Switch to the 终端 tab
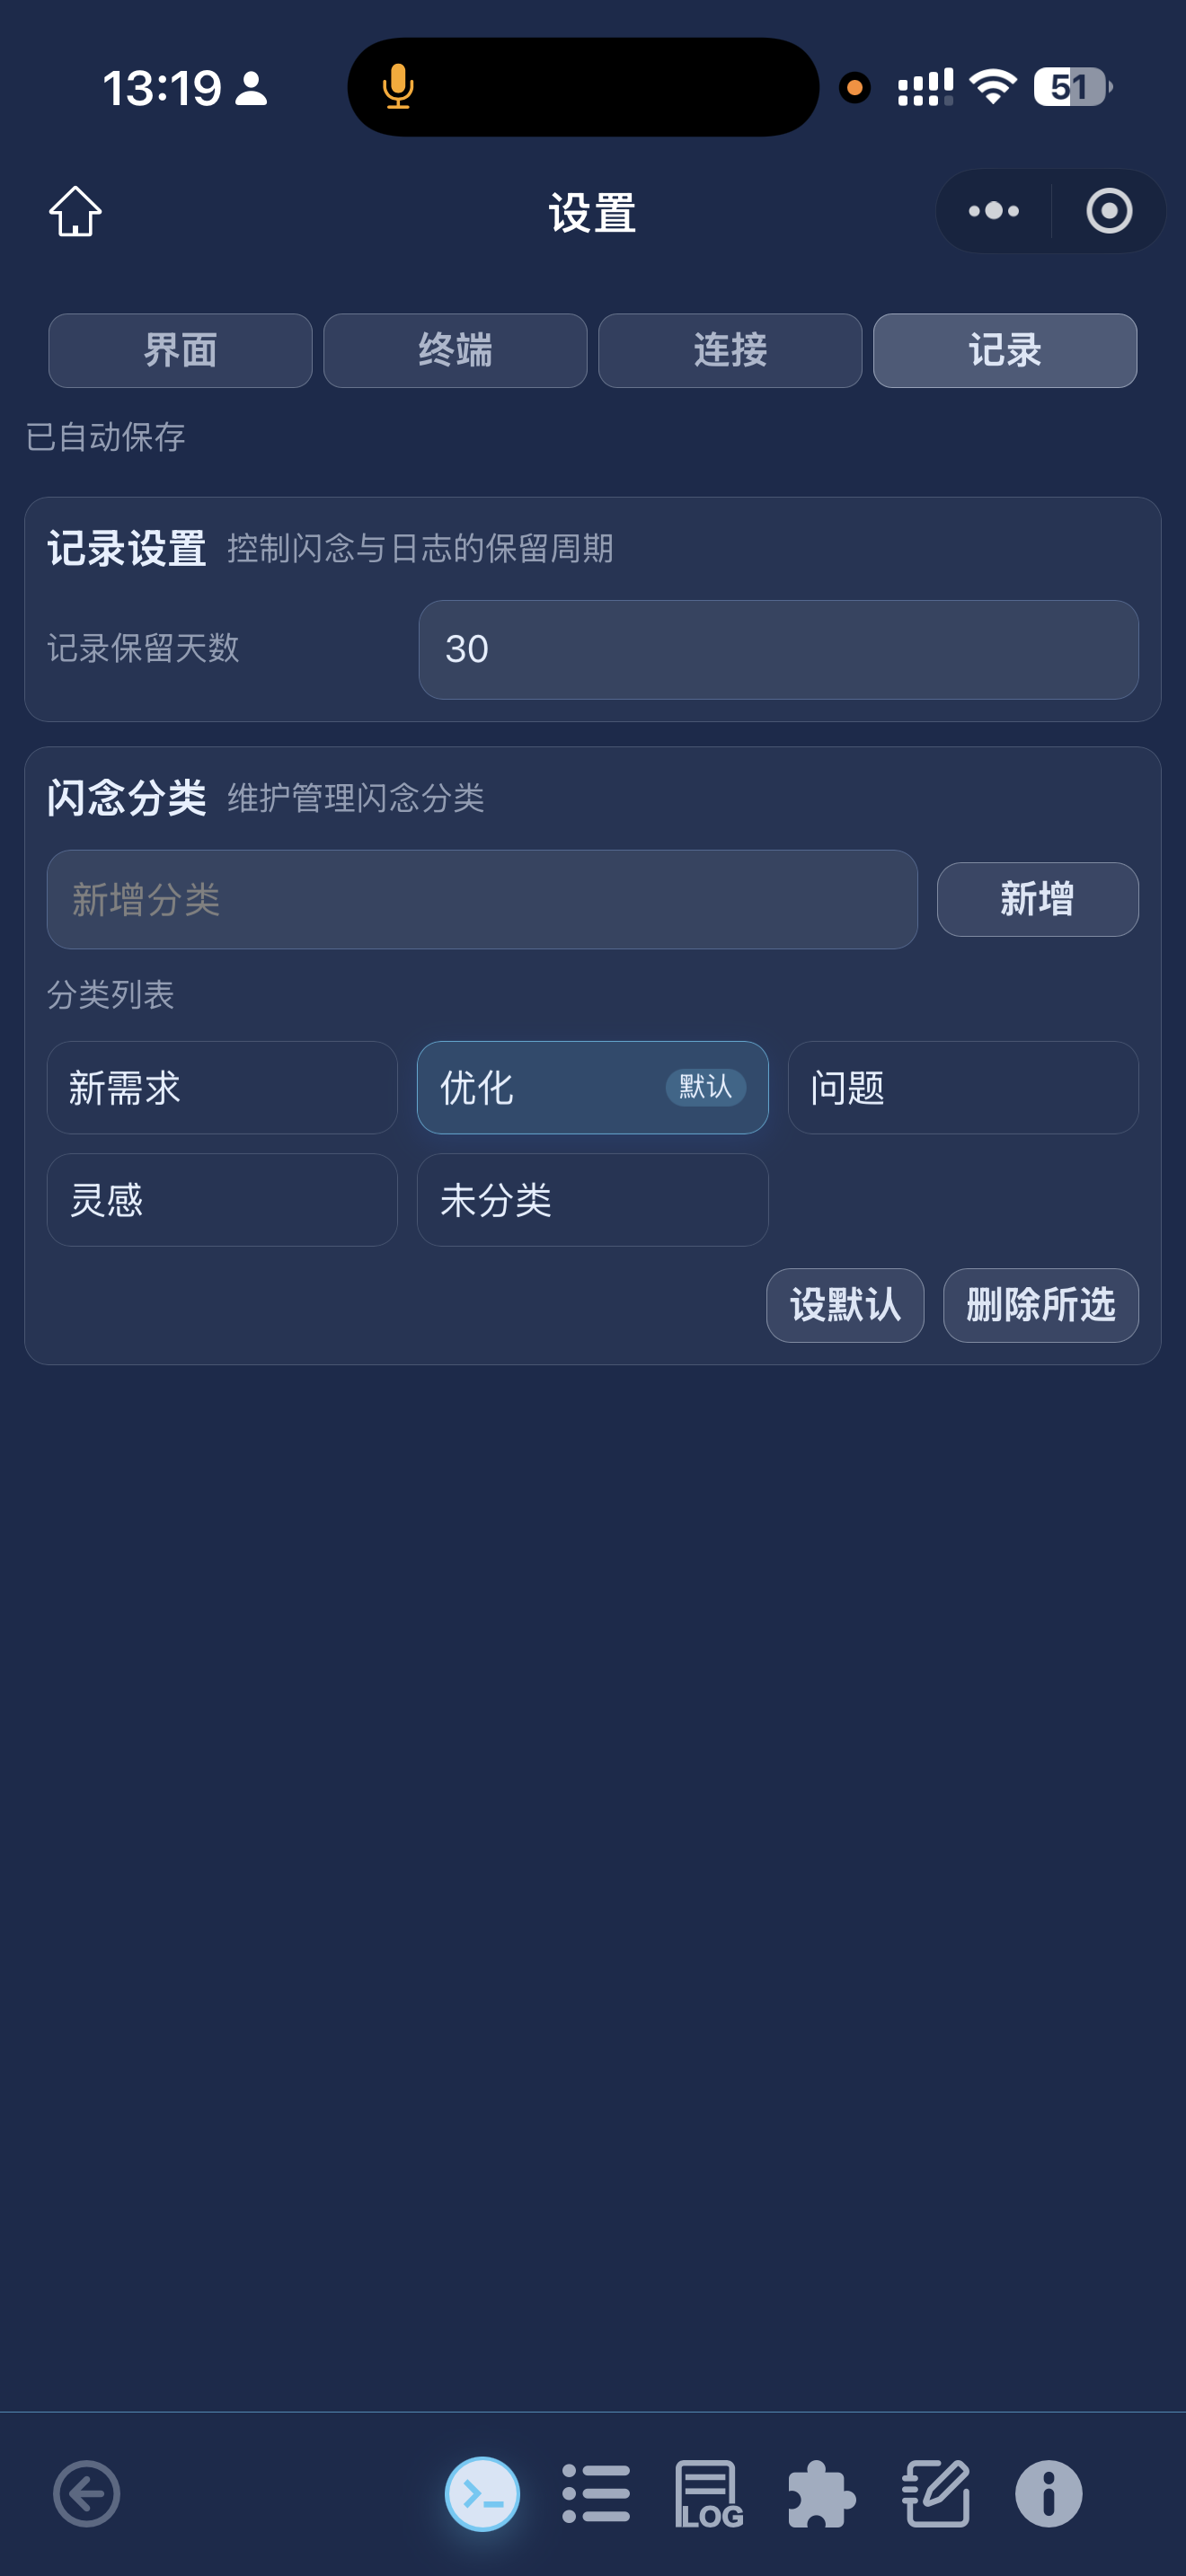The height and width of the screenshot is (2576, 1186). click(455, 350)
